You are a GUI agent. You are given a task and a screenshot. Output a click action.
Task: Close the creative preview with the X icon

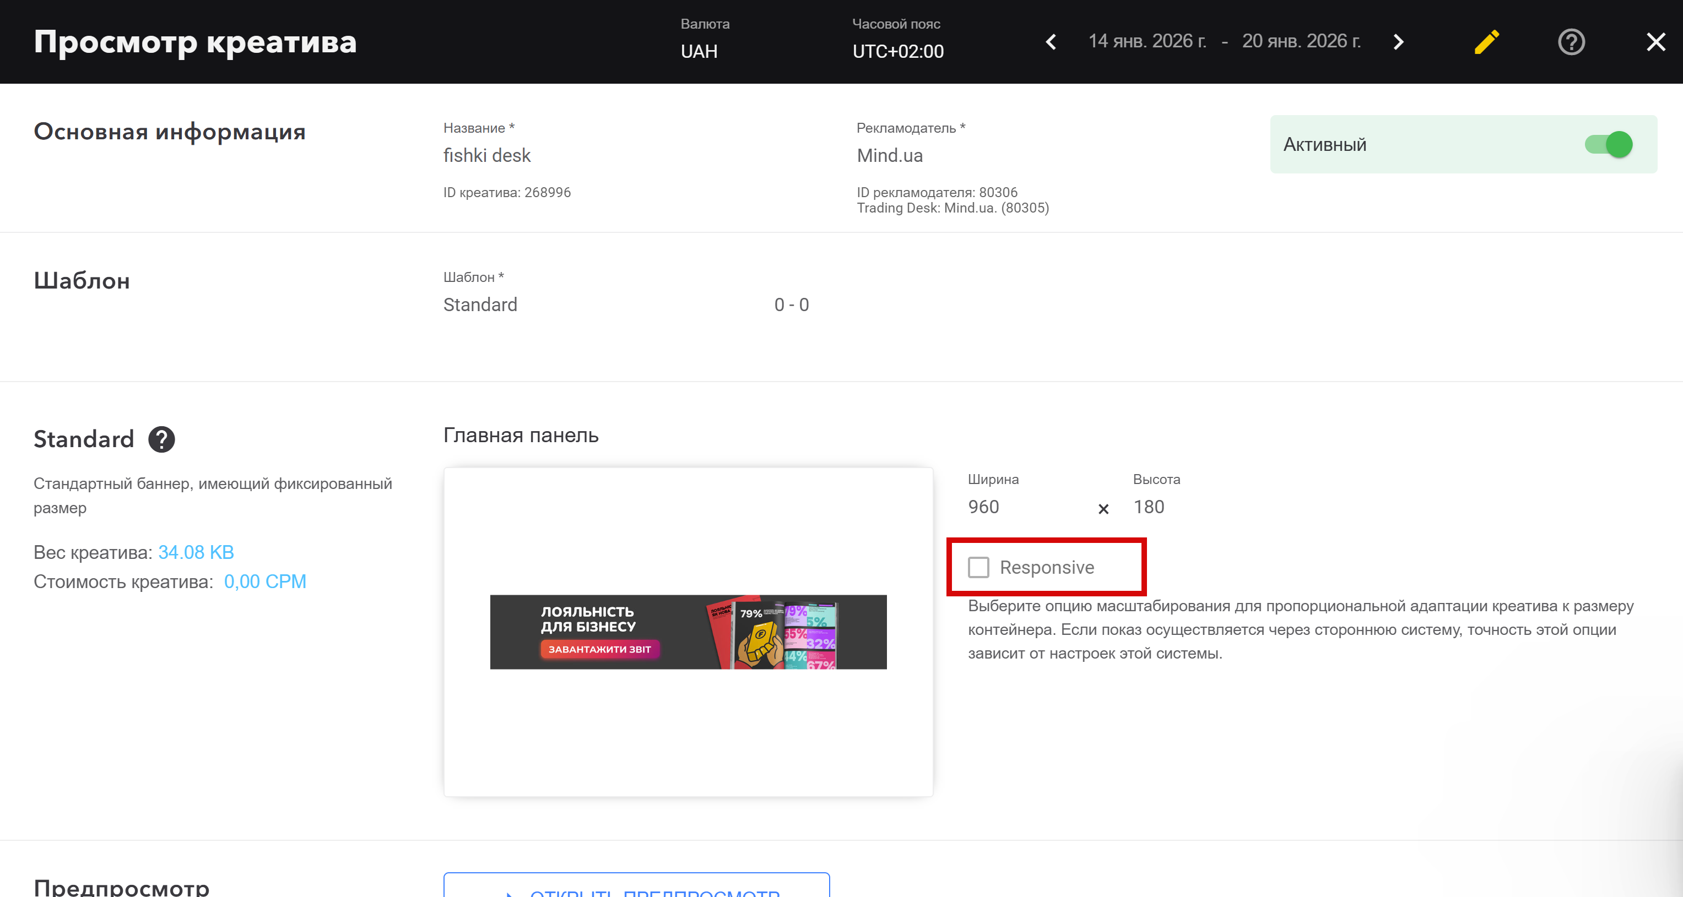click(x=1655, y=42)
